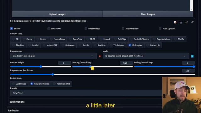Choose OpenPose control type

(75, 39)
